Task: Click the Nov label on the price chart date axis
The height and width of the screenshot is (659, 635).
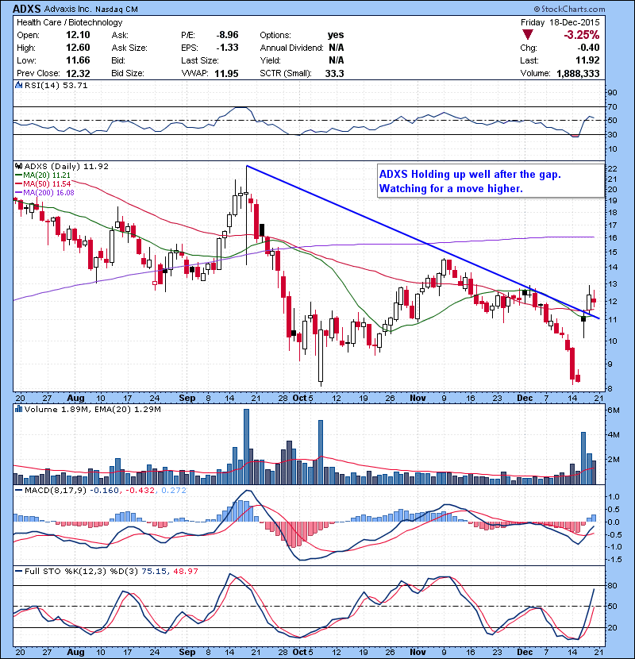Action: 418,398
